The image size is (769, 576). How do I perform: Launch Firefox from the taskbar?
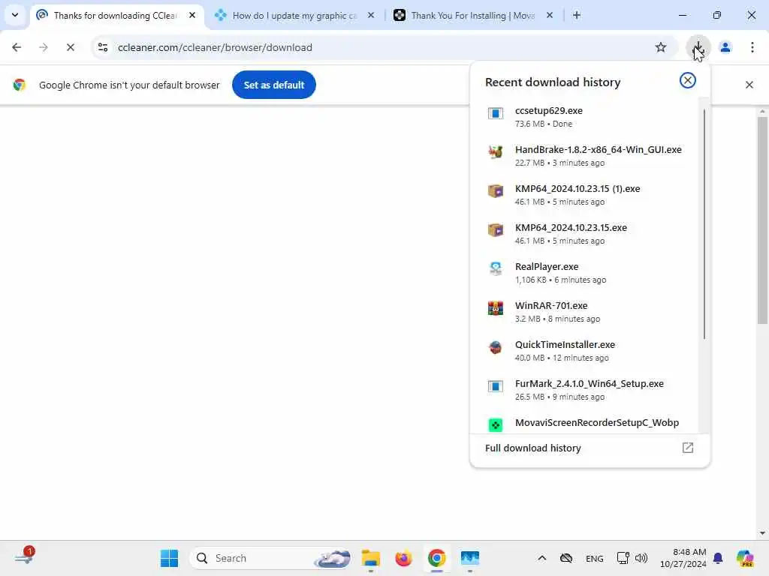(x=403, y=558)
